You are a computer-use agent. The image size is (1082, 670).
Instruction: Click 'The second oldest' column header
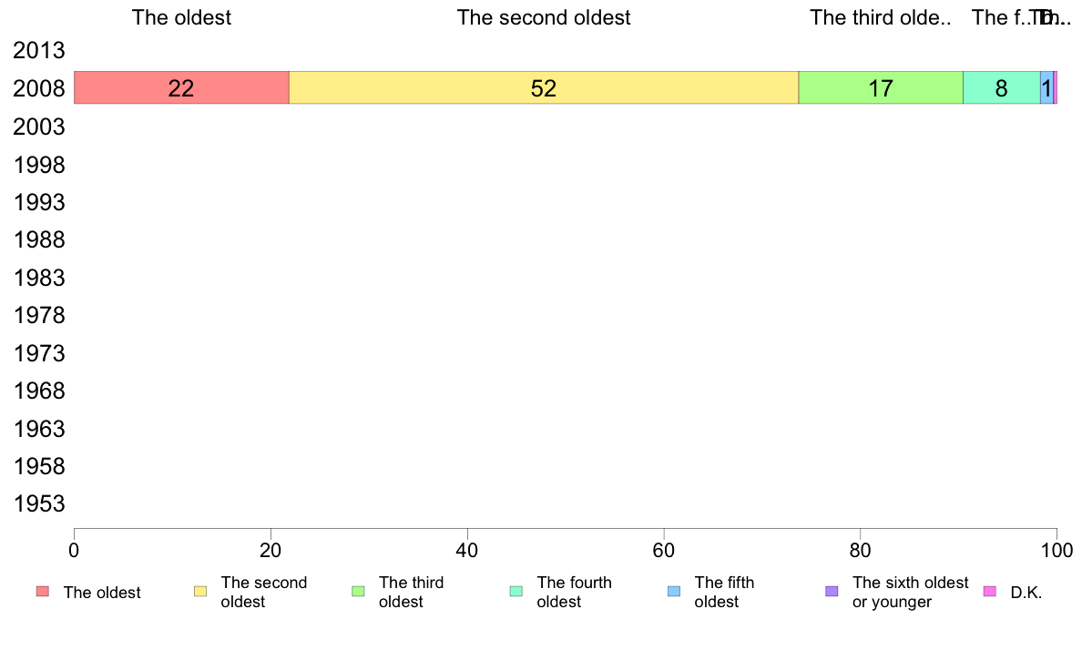click(x=544, y=17)
